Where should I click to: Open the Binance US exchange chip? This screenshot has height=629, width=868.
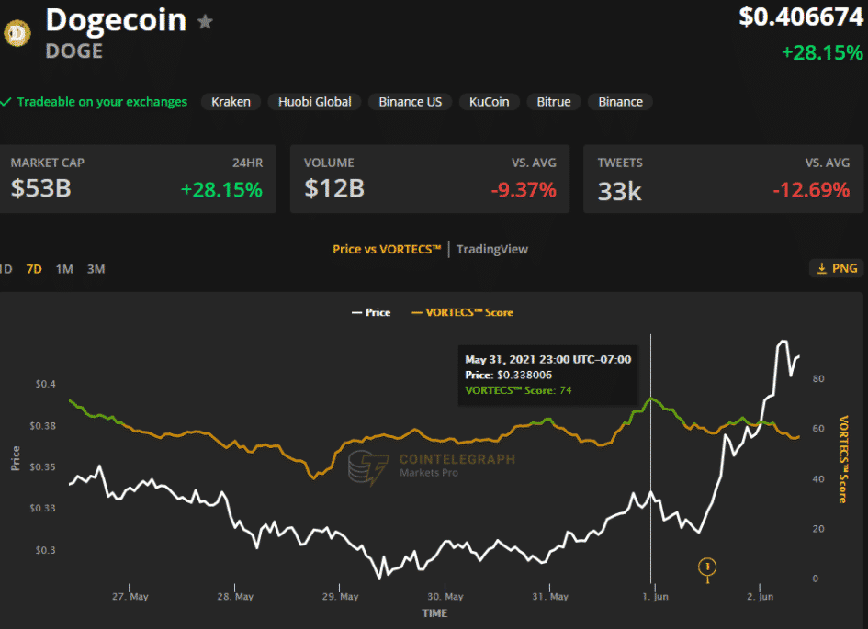tap(410, 102)
